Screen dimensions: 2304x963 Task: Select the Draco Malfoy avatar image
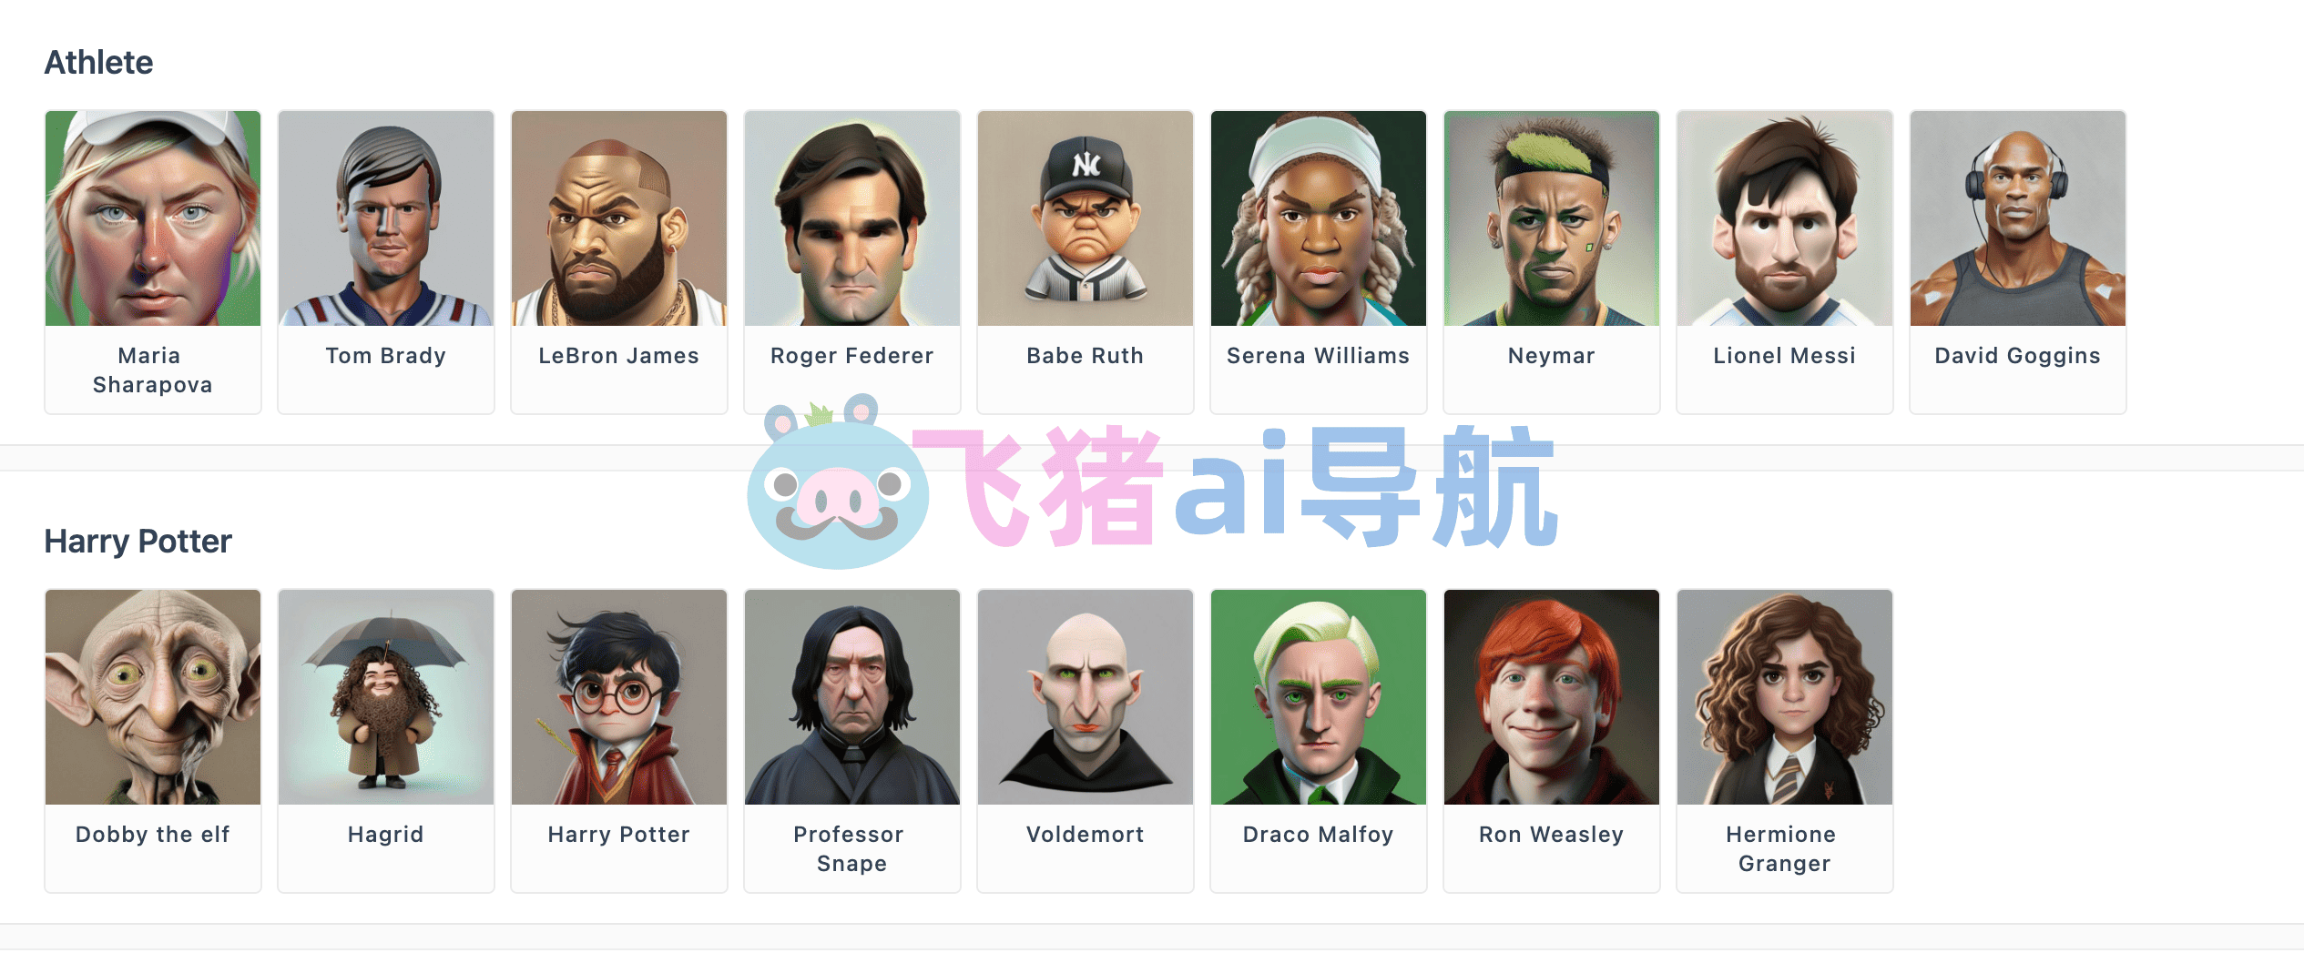(x=1319, y=697)
